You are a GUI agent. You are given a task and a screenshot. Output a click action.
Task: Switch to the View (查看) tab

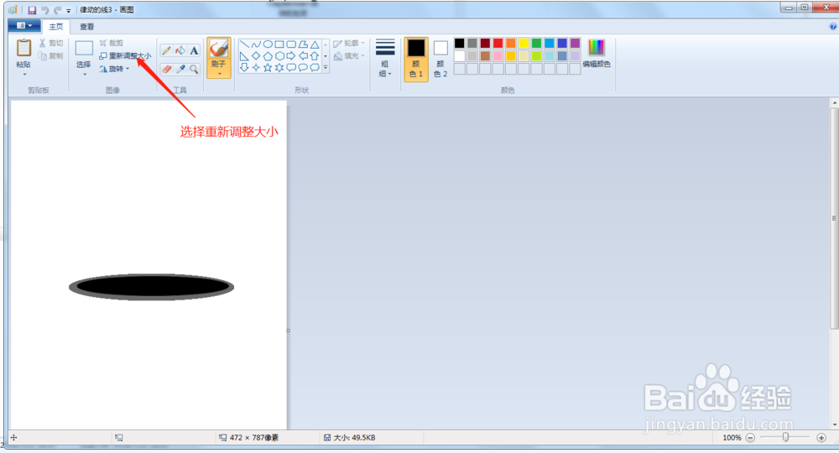click(86, 27)
